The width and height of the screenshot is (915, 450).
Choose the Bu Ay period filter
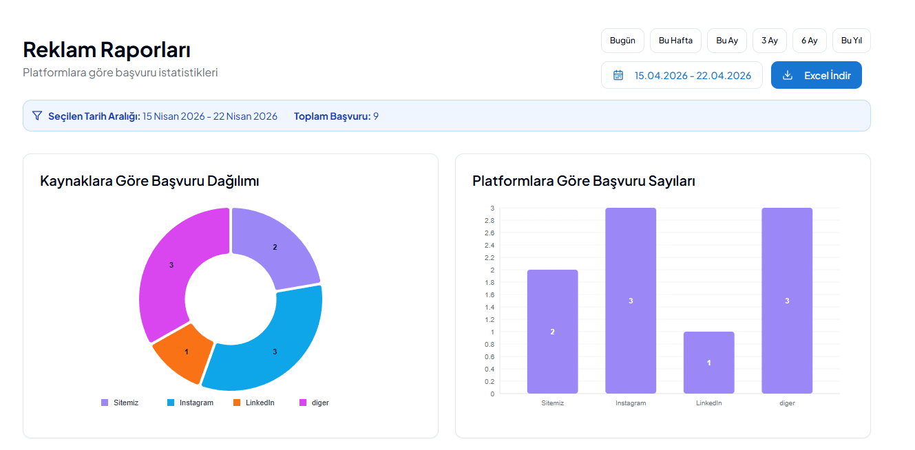(x=727, y=41)
